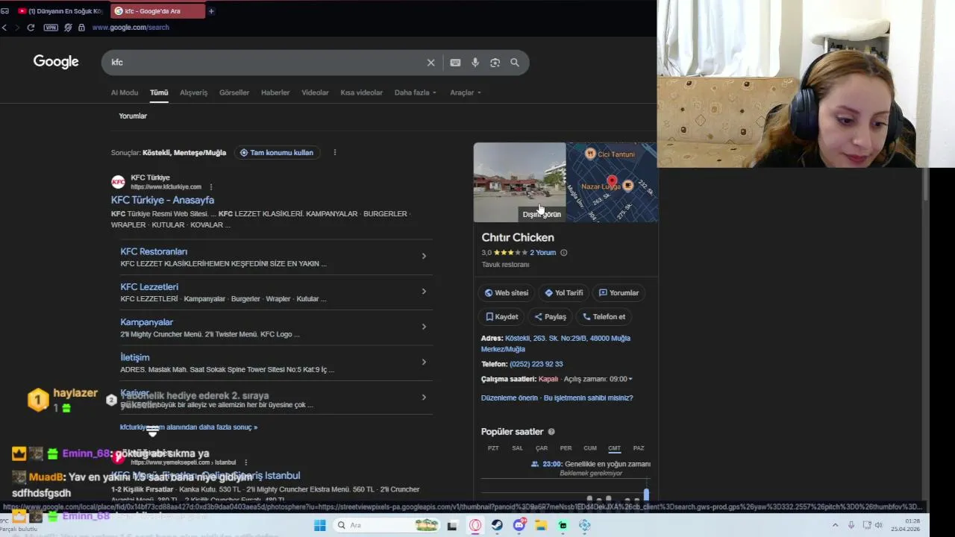This screenshot has height=537, width=955.
Task: Open Dışını görün street view thumbnail
Action: pos(519,183)
